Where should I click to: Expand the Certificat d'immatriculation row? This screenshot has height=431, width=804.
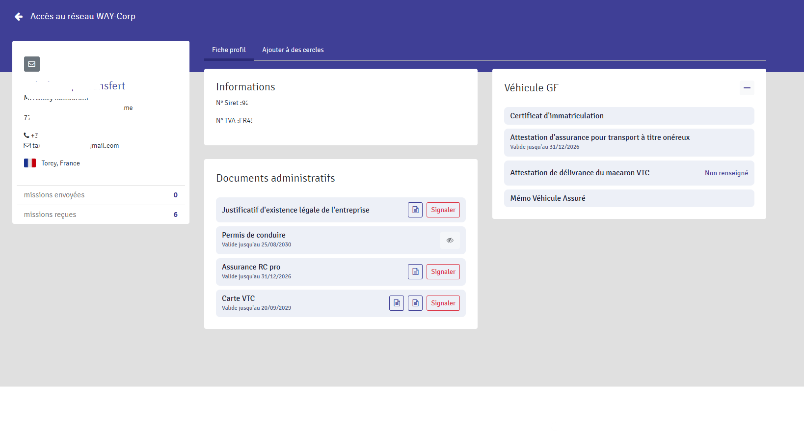(x=628, y=116)
